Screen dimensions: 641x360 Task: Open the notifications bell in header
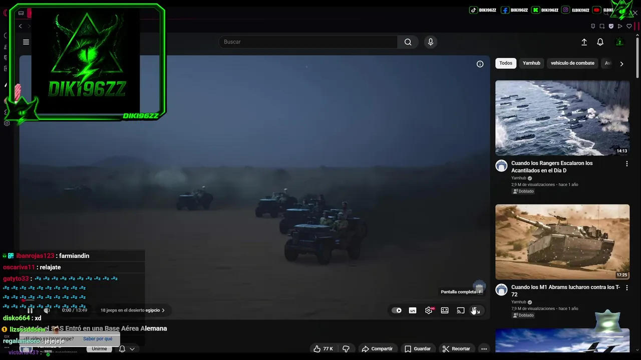point(600,42)
